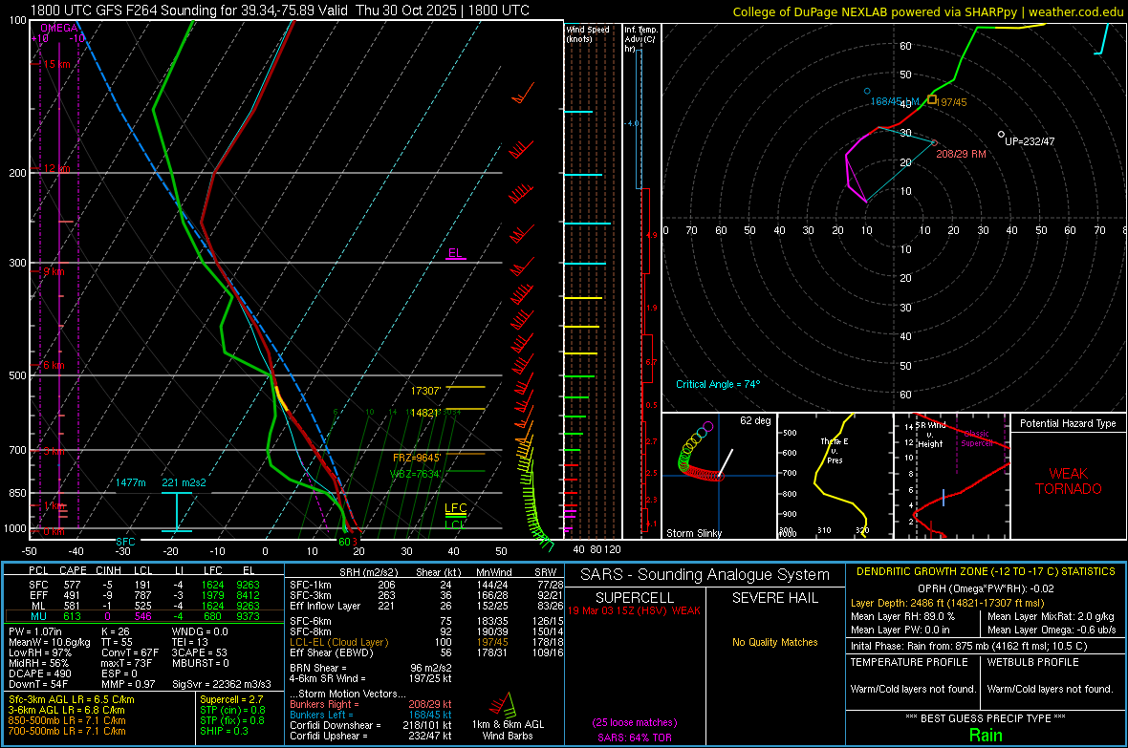This screenshot has height=748, width=1128.
Task: Click the Eff Inflow Layer row
Action: (x=426, y=606)
